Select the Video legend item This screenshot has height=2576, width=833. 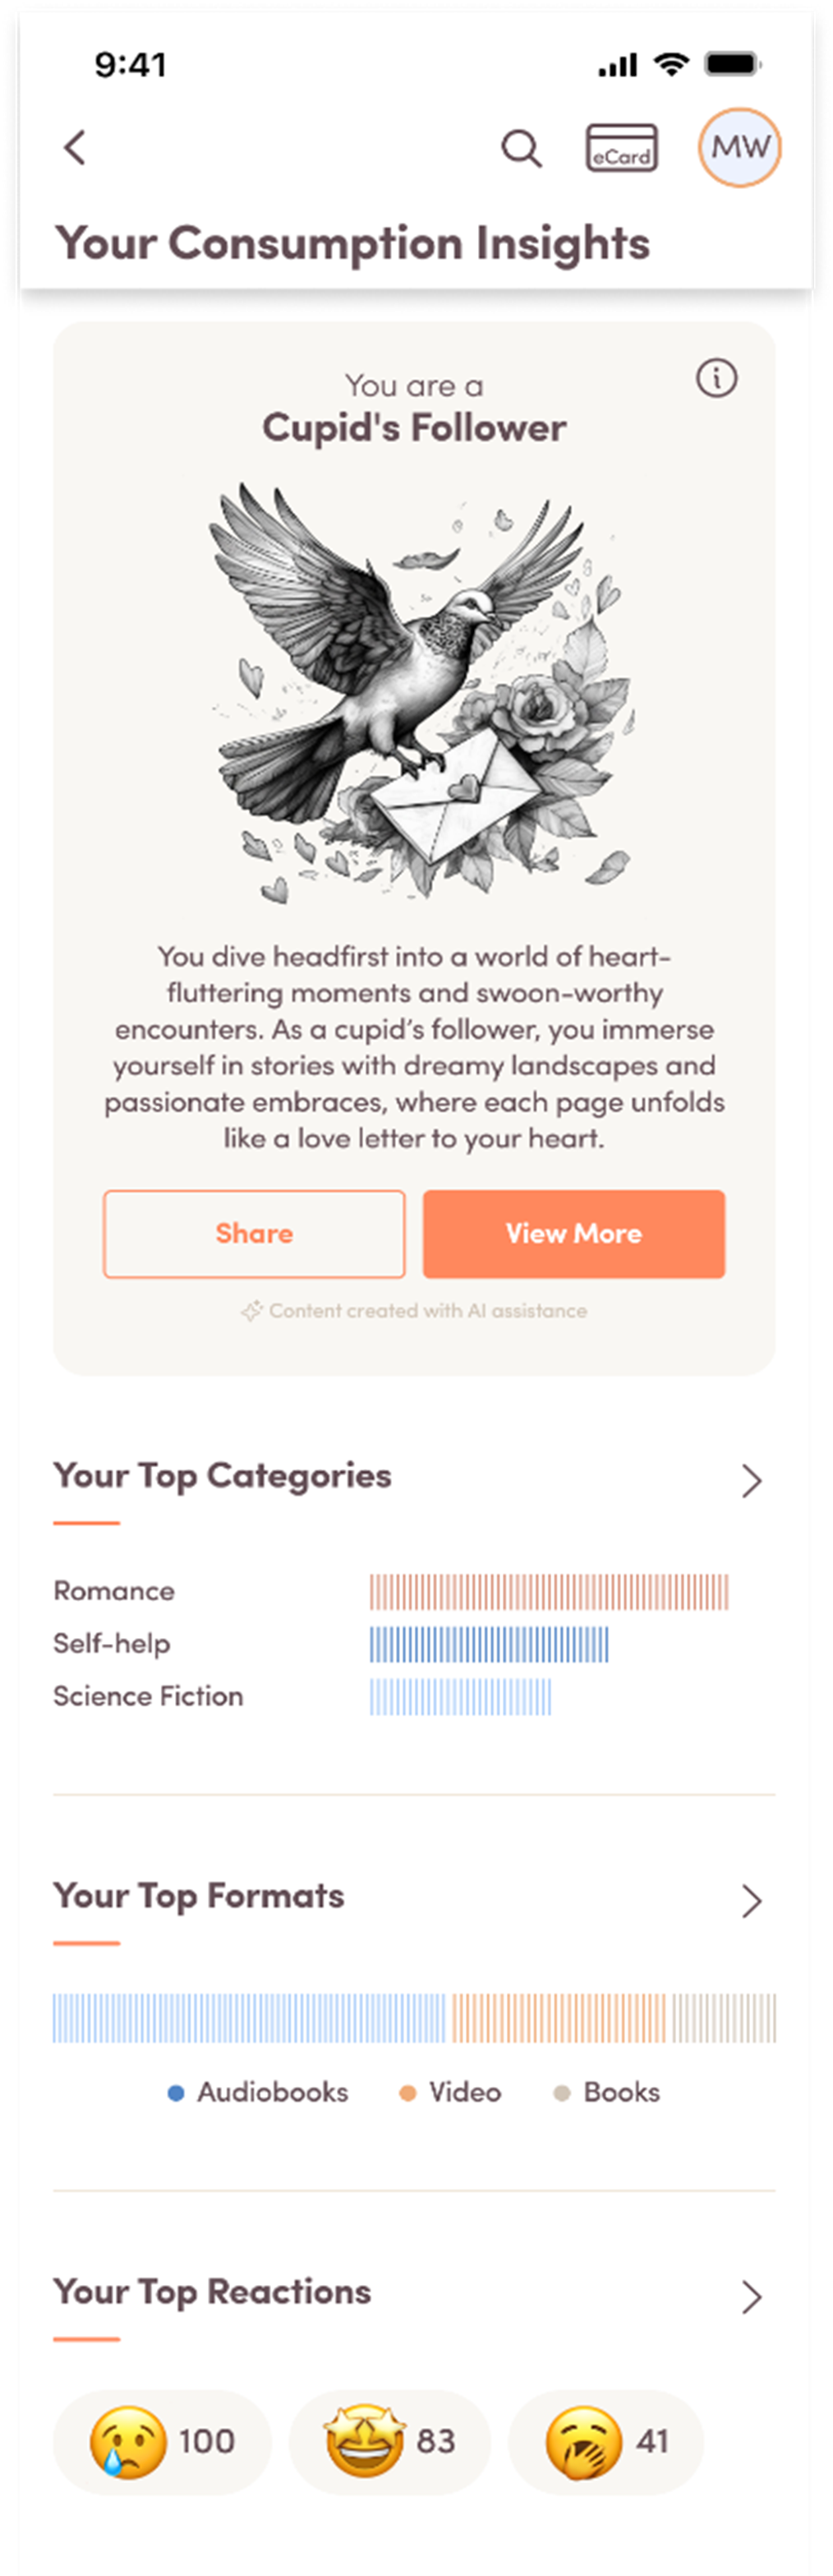coord(450,2092)
